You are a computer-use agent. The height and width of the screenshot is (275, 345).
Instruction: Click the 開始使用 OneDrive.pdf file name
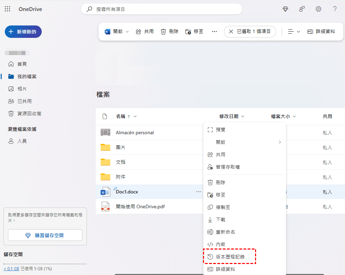click(x=140, y=207)
